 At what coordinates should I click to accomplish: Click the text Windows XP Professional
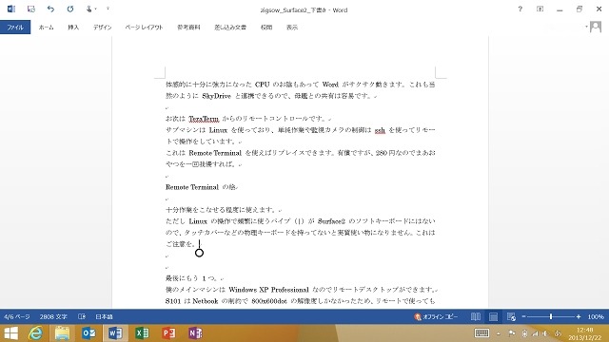[x=268, y=290]
